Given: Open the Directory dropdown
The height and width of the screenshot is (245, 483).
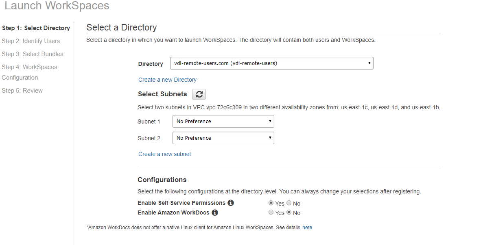Looking at the screenshot, I should pos(271,63).
